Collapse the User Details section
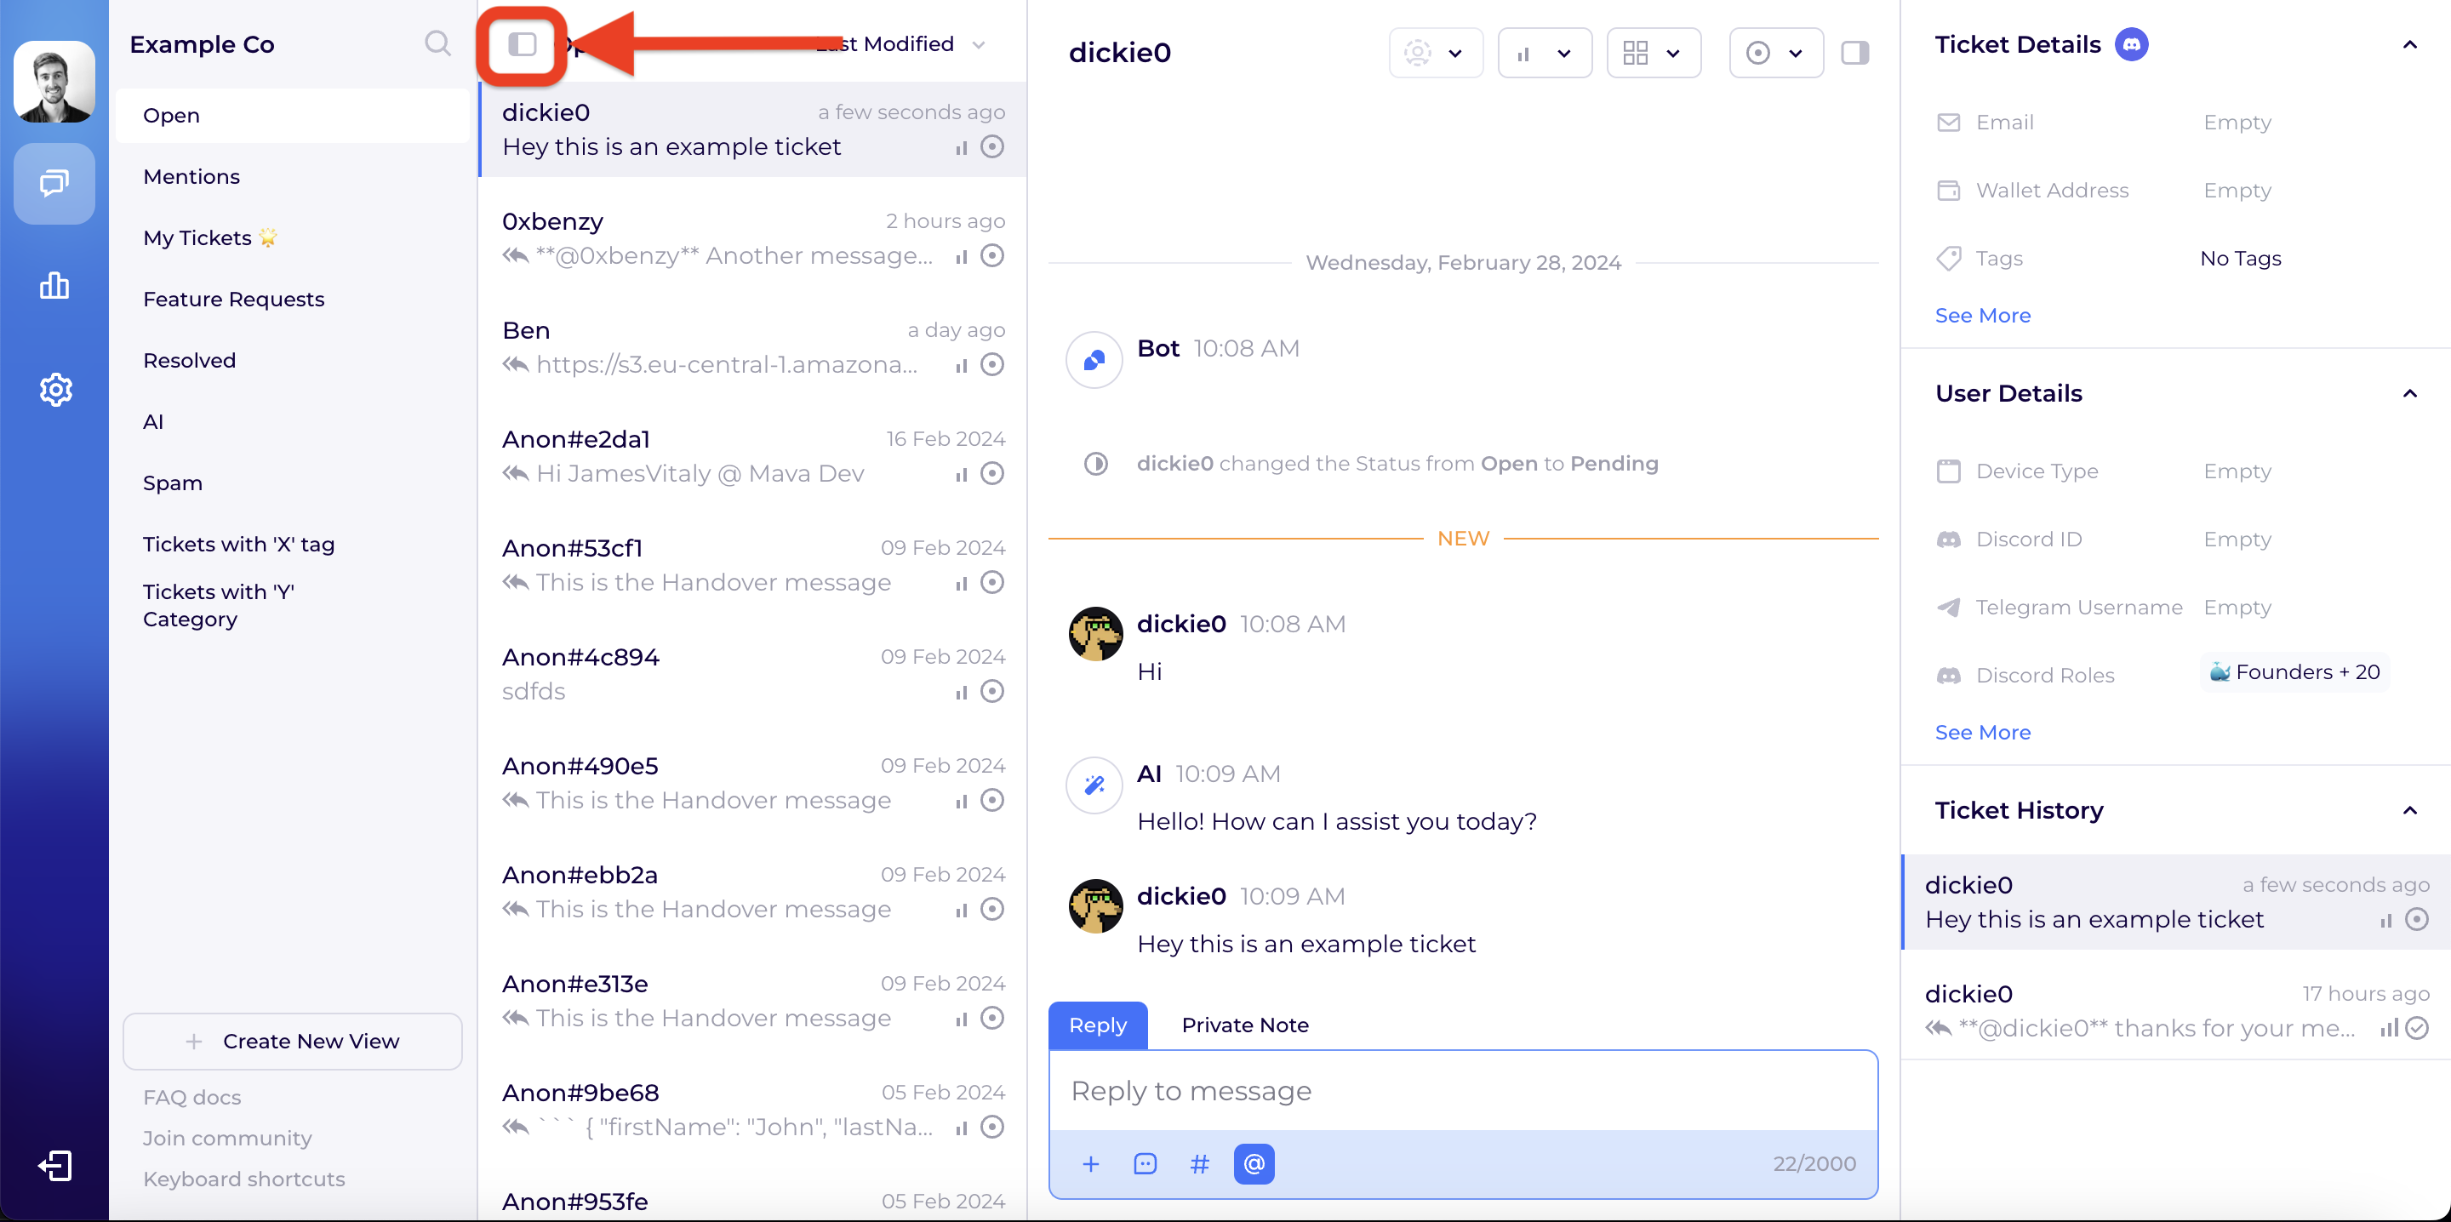Viewport: 2451px width, 1222px height. (2409, 394)
